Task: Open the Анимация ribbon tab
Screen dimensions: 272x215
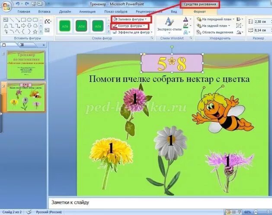Action: 87,12
